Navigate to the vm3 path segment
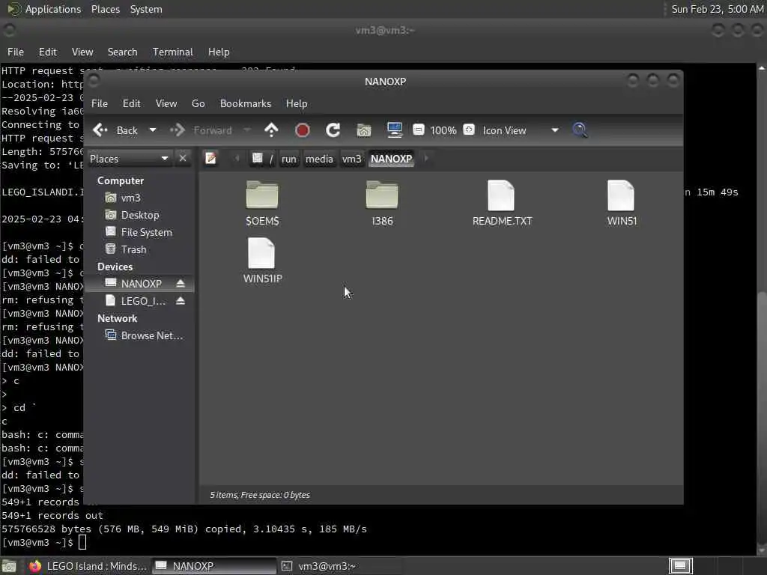767x575 pixels. point(352,159)
